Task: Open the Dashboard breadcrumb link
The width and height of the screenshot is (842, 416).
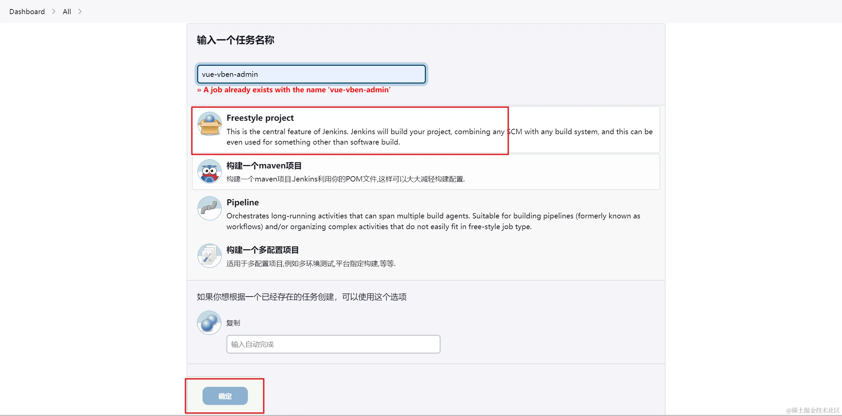Action: (x=27, y=11)
